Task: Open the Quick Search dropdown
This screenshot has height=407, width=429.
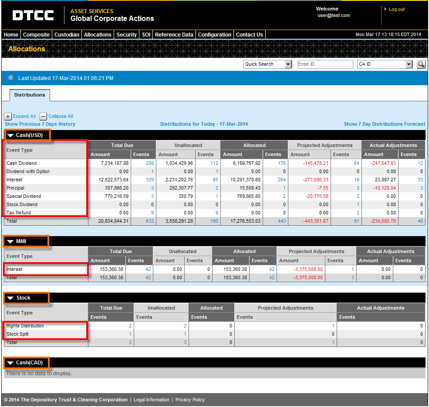Action: 288,64
